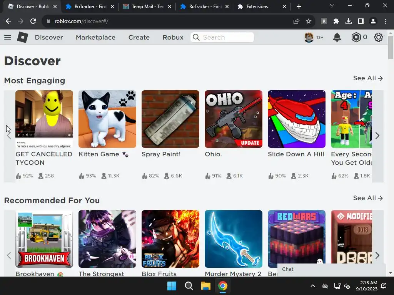Viewport: 394px width, 295px height.
Task: Close the Temp Mail tab
Action: tap(170, 7)
